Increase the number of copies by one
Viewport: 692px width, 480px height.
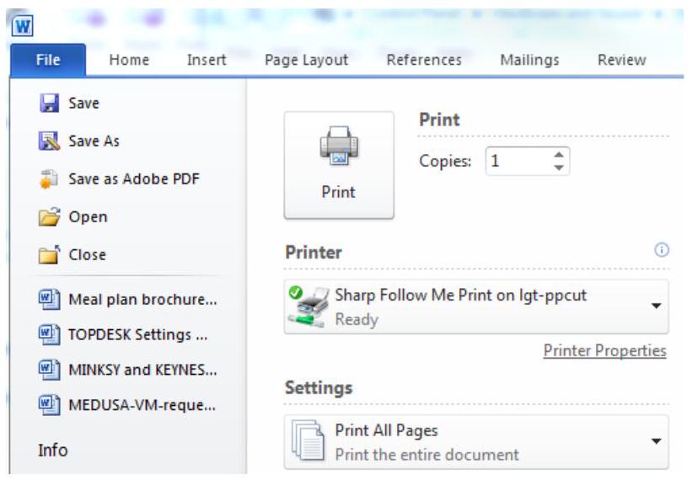(558, 155)
